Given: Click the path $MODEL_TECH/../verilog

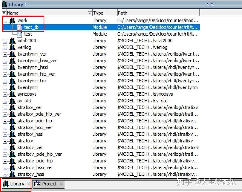Looking at the screenshot, I should coord(142,48).
